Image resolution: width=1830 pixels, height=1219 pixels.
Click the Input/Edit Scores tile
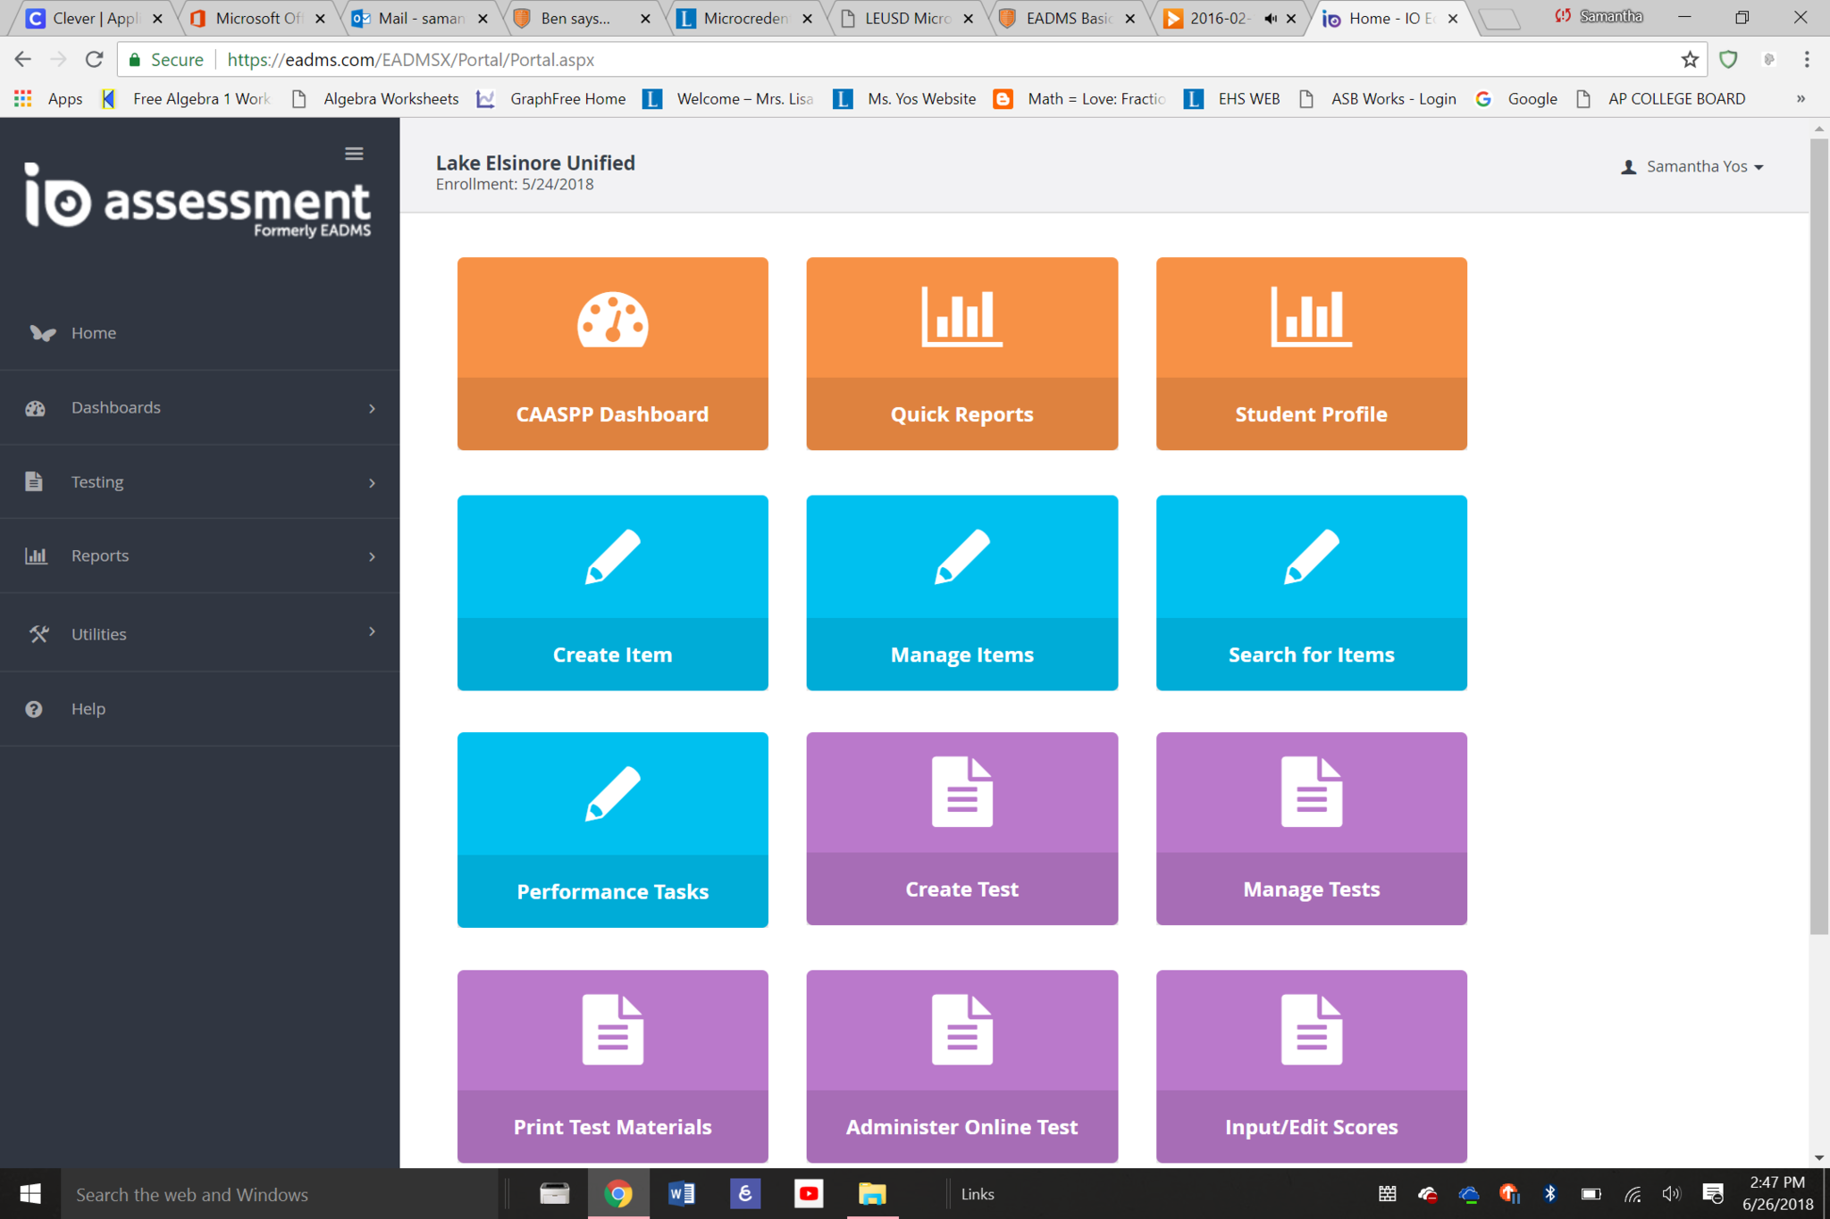(x=1311, y=1066)
